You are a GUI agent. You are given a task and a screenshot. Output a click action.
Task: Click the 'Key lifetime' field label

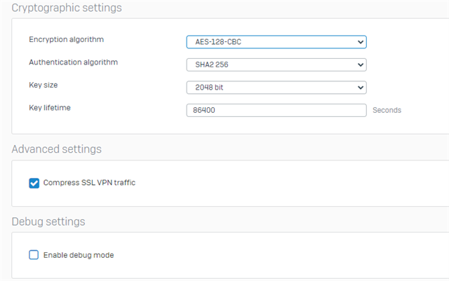tap(50, 107)
